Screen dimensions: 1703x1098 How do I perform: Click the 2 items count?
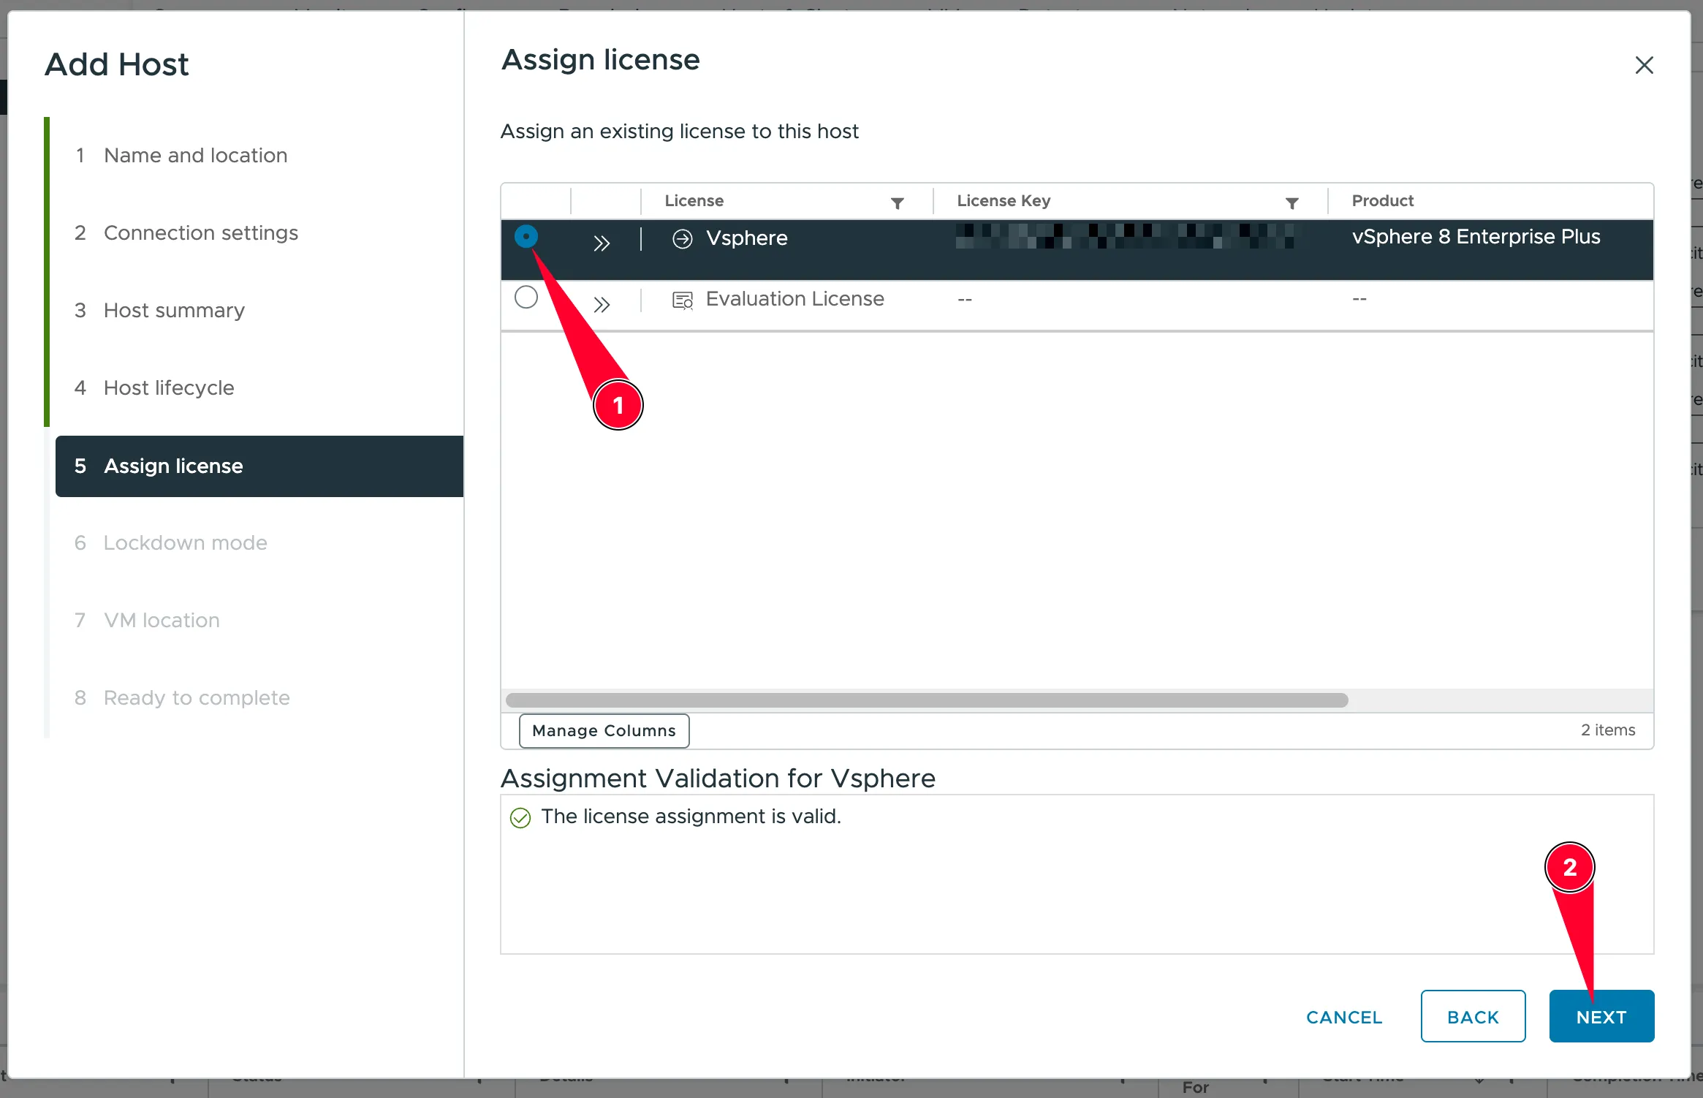(1608, 730)
